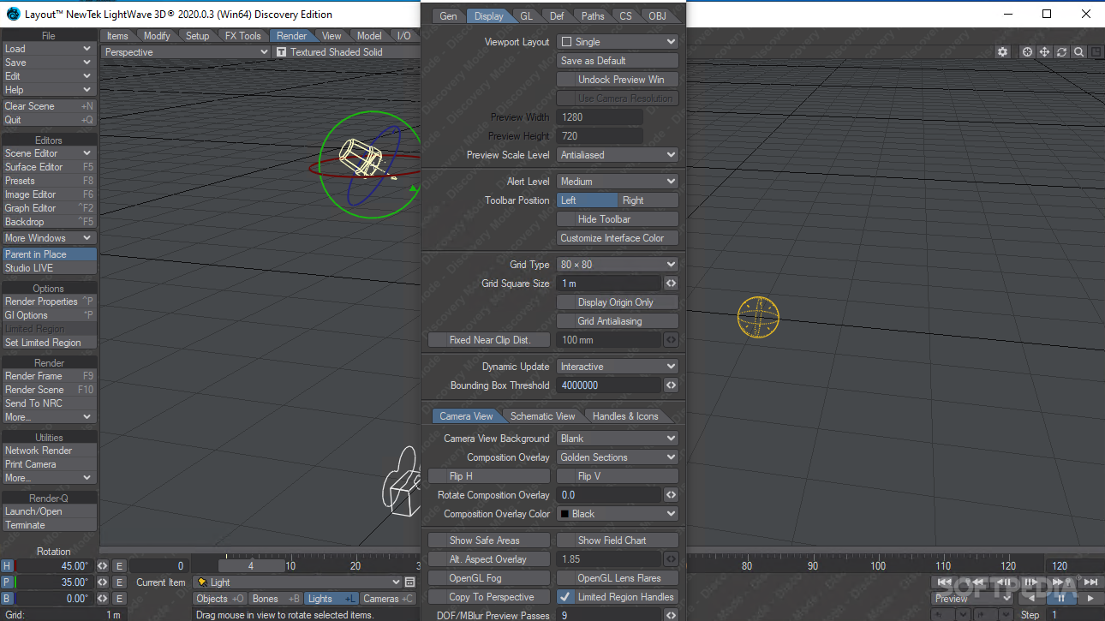Click the viewport rotate icon
The height and width of the screenshot is (621, 1105).
(x=1062, y=52)
